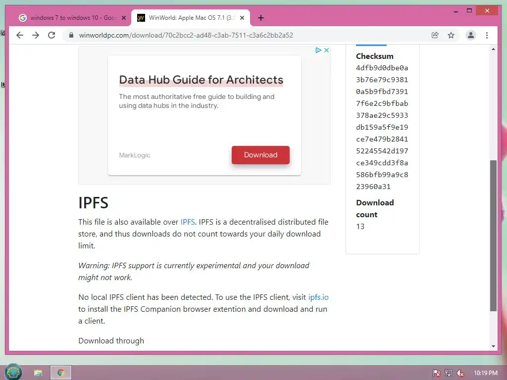Click the scrollbar down arrow
The height and width of the screenshot is (380, 507).
(x=493, y=346)
